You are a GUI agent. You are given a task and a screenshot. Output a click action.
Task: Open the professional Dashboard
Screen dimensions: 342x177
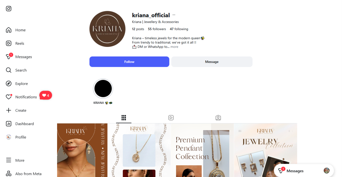coord(20,124)
